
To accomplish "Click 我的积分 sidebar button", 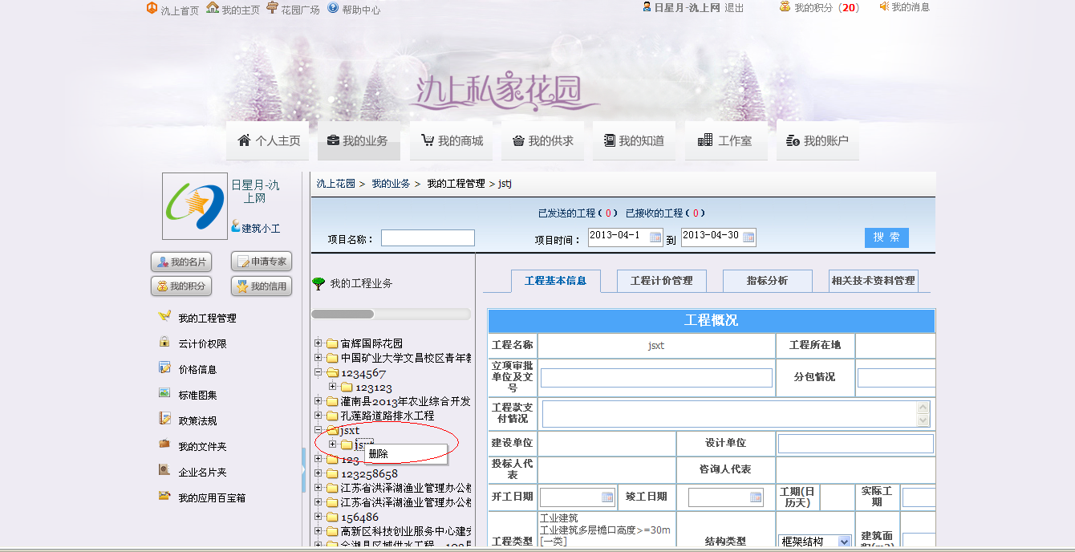I will (x=181, y=286).
